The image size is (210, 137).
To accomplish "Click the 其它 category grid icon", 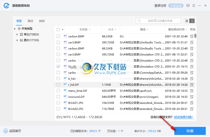I will click(x=21, y=34).
